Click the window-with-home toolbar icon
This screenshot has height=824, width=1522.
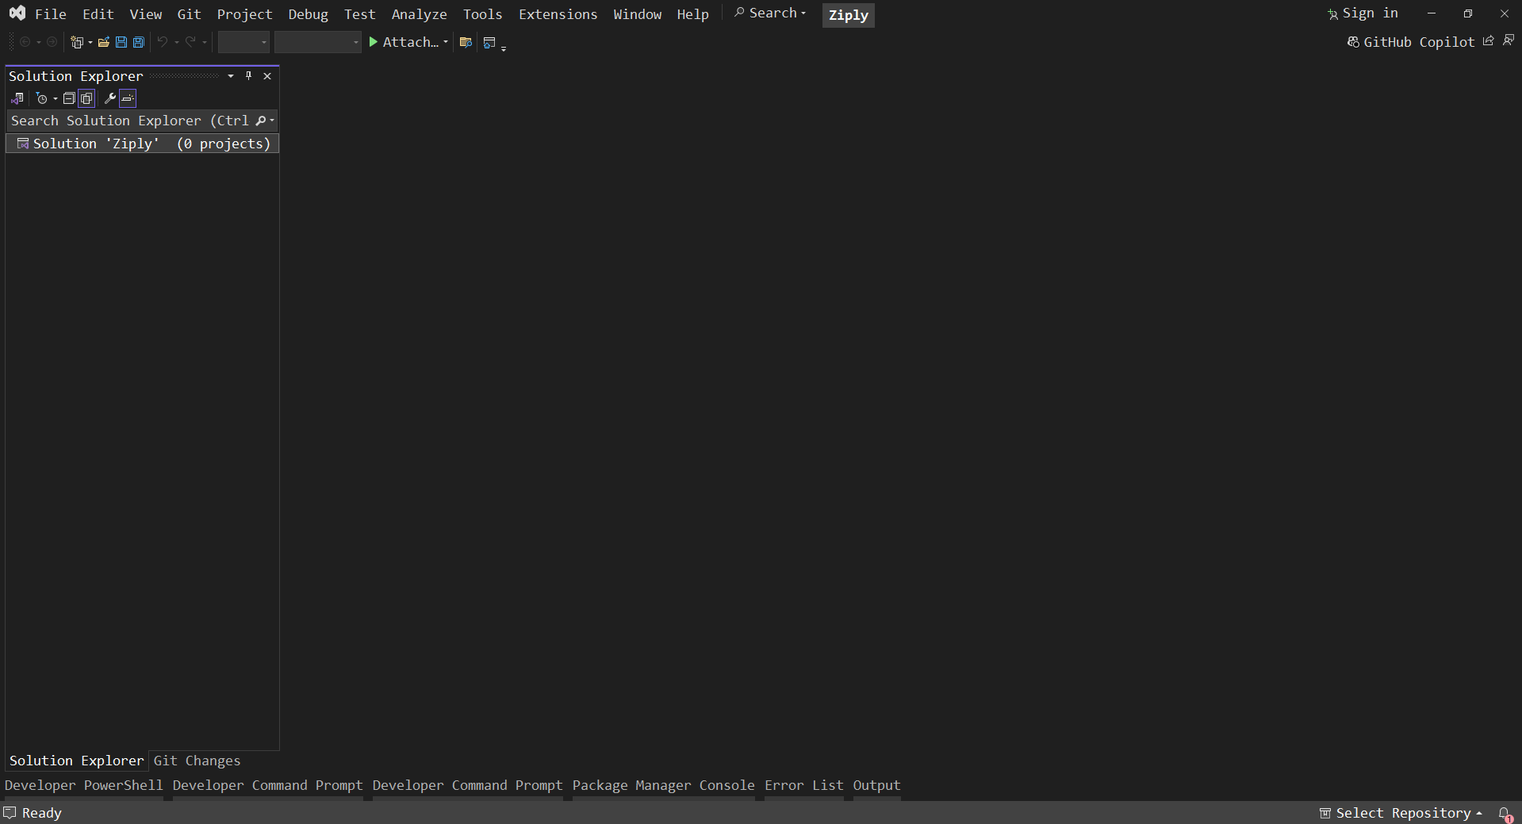(489, 42)
